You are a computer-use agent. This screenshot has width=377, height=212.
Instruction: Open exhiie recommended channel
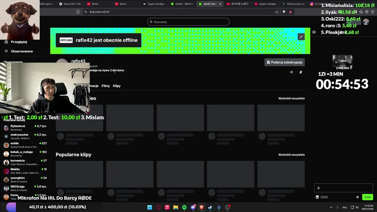(x=25, y=145)
